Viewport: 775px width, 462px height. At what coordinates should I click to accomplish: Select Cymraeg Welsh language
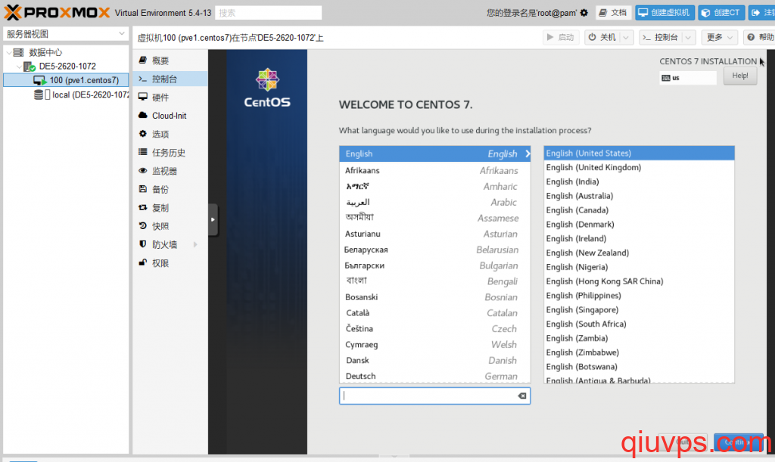435,344
